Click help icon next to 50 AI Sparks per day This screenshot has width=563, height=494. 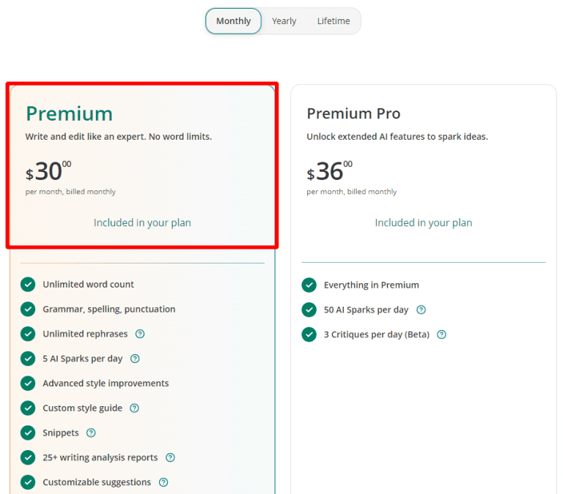click(421, 310)
